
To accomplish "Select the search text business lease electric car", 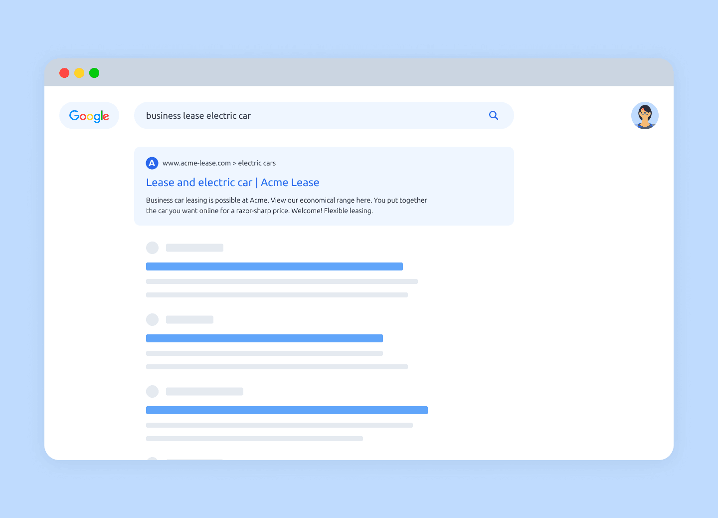I will coord(198,115).
